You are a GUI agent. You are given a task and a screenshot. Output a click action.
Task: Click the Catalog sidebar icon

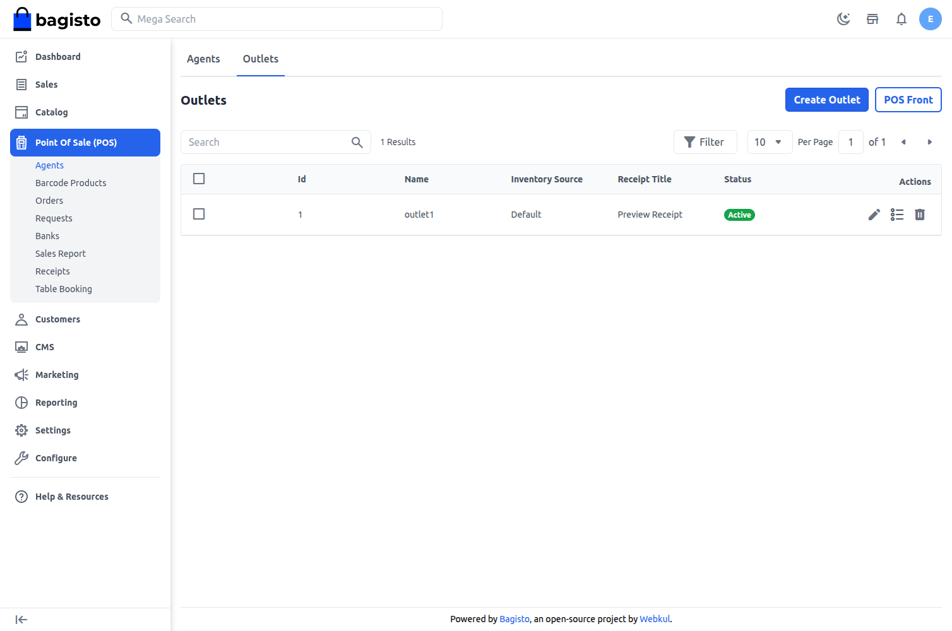point(21,112)
